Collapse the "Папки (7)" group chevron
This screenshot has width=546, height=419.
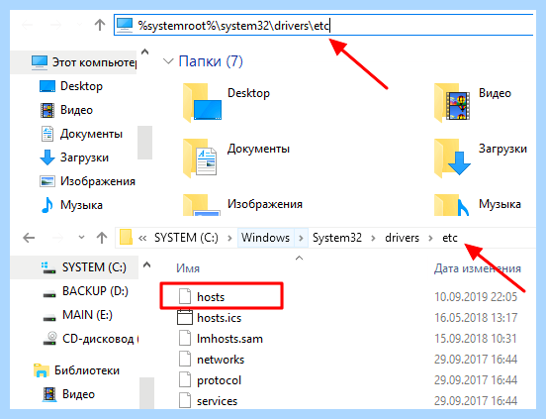point(168,61)
